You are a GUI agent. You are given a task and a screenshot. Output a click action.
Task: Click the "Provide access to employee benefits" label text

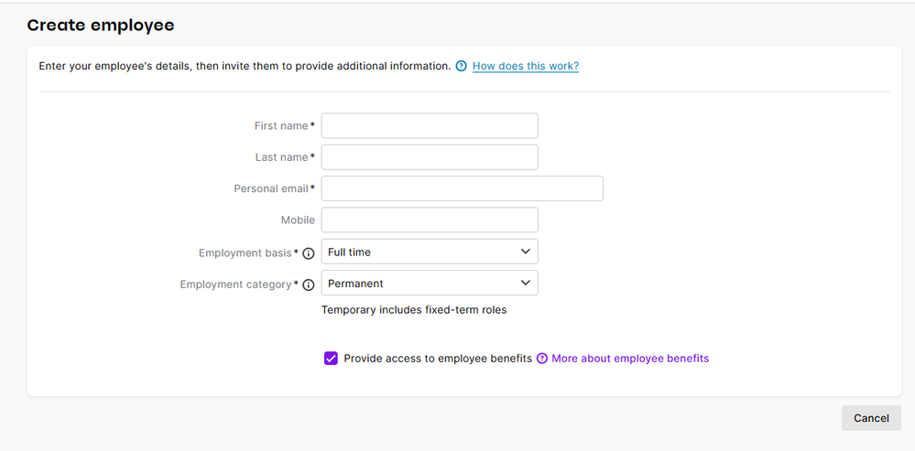(438, 359)
